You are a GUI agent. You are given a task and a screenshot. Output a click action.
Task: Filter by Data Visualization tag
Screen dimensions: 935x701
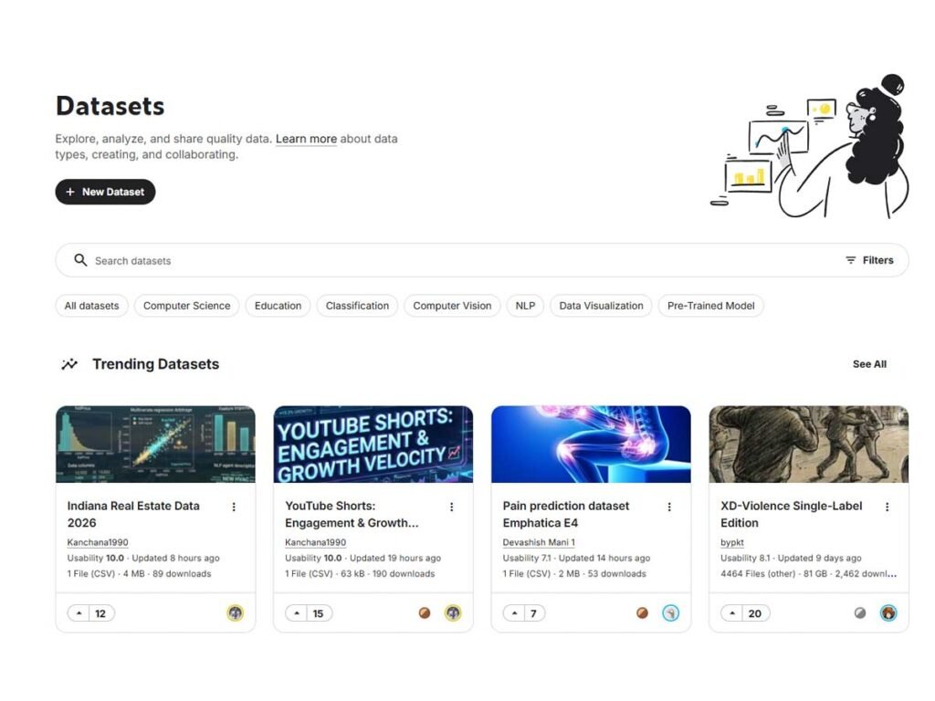tap(601, 306)
